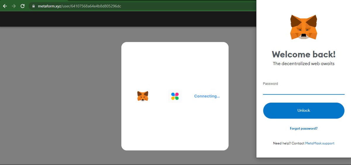Go back using the browser back arrow
The width and height of the screenshot is (351, 165).
pos(5,6)
